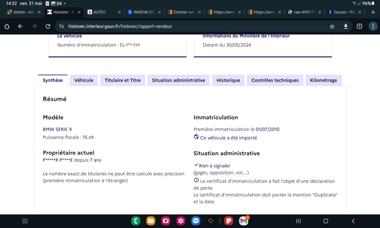Open the Gallery flower app in dock
Screen dimensions: 380x228
coord(181,221)
